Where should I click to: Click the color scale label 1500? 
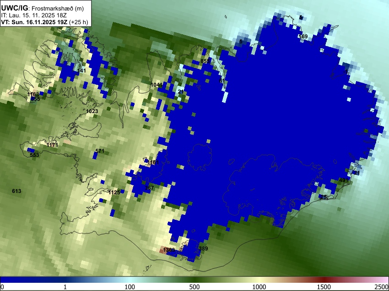tap(324, 287)
